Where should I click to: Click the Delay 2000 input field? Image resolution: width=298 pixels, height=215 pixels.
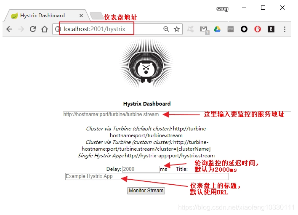(141, 169)
